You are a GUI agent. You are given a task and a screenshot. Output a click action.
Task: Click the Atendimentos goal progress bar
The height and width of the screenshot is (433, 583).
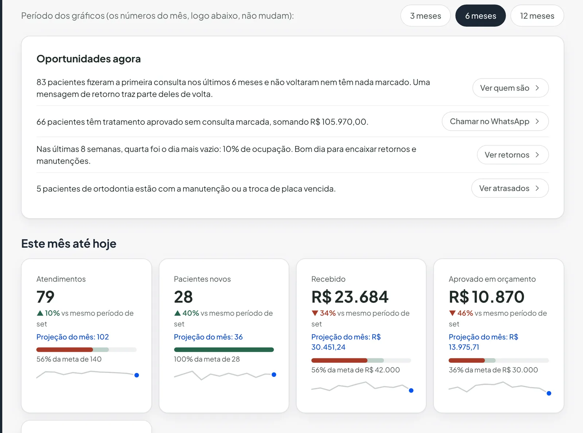tap(86, 350)
